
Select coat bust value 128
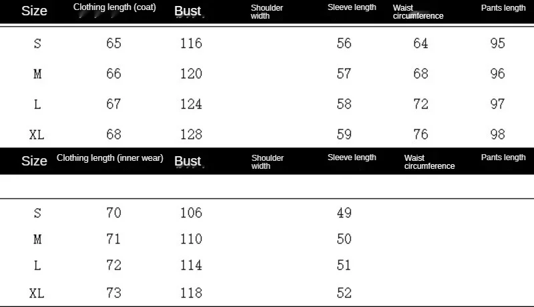click(x=191, y=134)
